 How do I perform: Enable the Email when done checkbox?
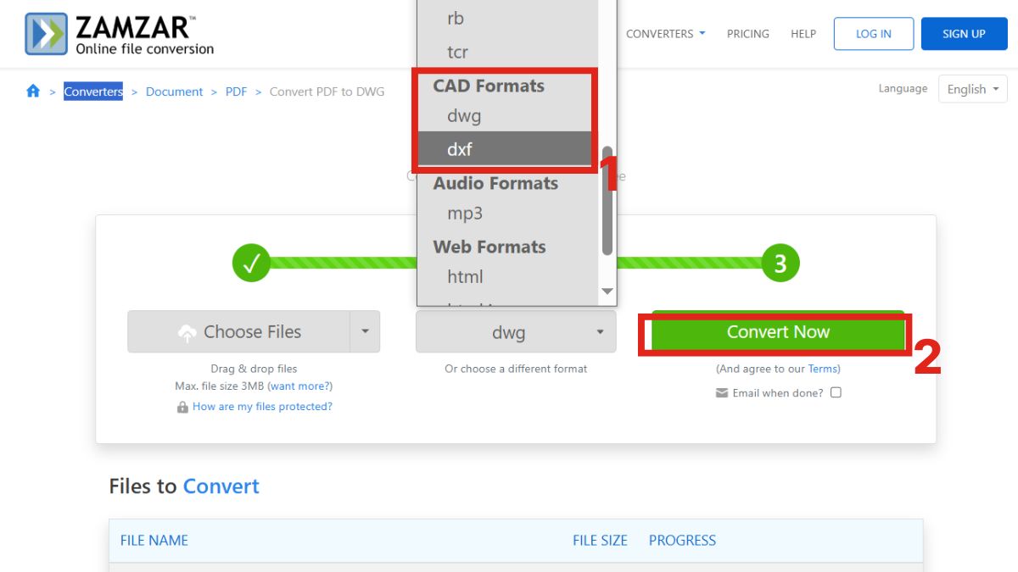pos(836,392)
